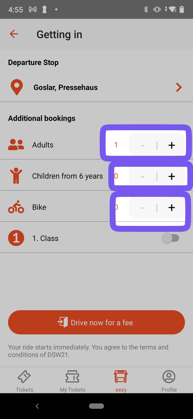The image size is (193, 419).
Task: Tap the red location pin icon
Action: tap(16, 88)
